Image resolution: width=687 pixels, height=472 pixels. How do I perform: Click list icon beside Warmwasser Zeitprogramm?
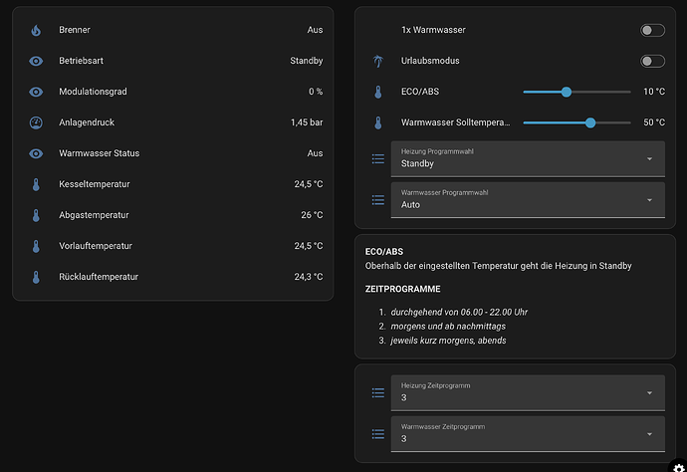378,434
